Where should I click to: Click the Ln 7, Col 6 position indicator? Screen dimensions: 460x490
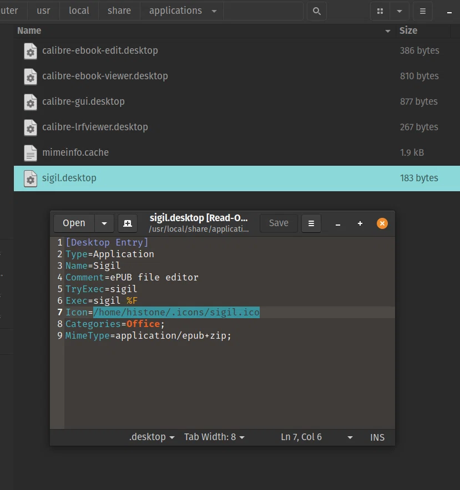[301, 437]
